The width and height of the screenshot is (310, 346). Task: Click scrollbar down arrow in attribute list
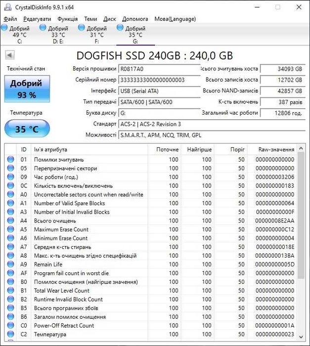point(301,337)
